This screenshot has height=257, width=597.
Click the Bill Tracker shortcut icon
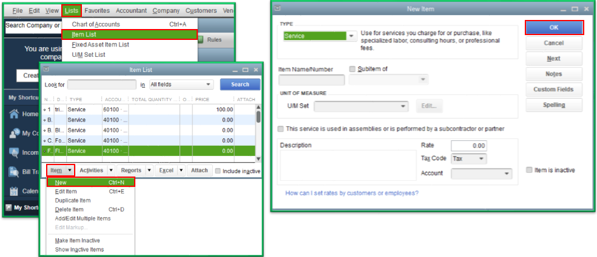point(14,172)
